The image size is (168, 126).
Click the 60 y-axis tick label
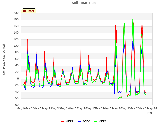coord(17,59)
